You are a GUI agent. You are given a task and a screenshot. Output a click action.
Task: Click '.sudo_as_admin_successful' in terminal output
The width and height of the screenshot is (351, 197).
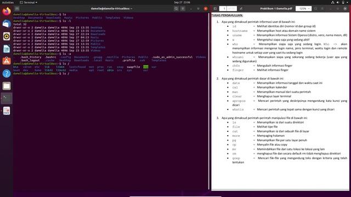172,57
